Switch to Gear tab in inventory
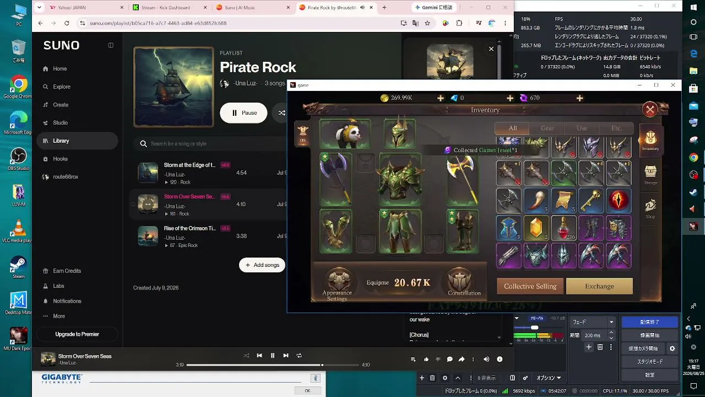The height and width of the screenshot is (397, 705). tap(547, 128)
